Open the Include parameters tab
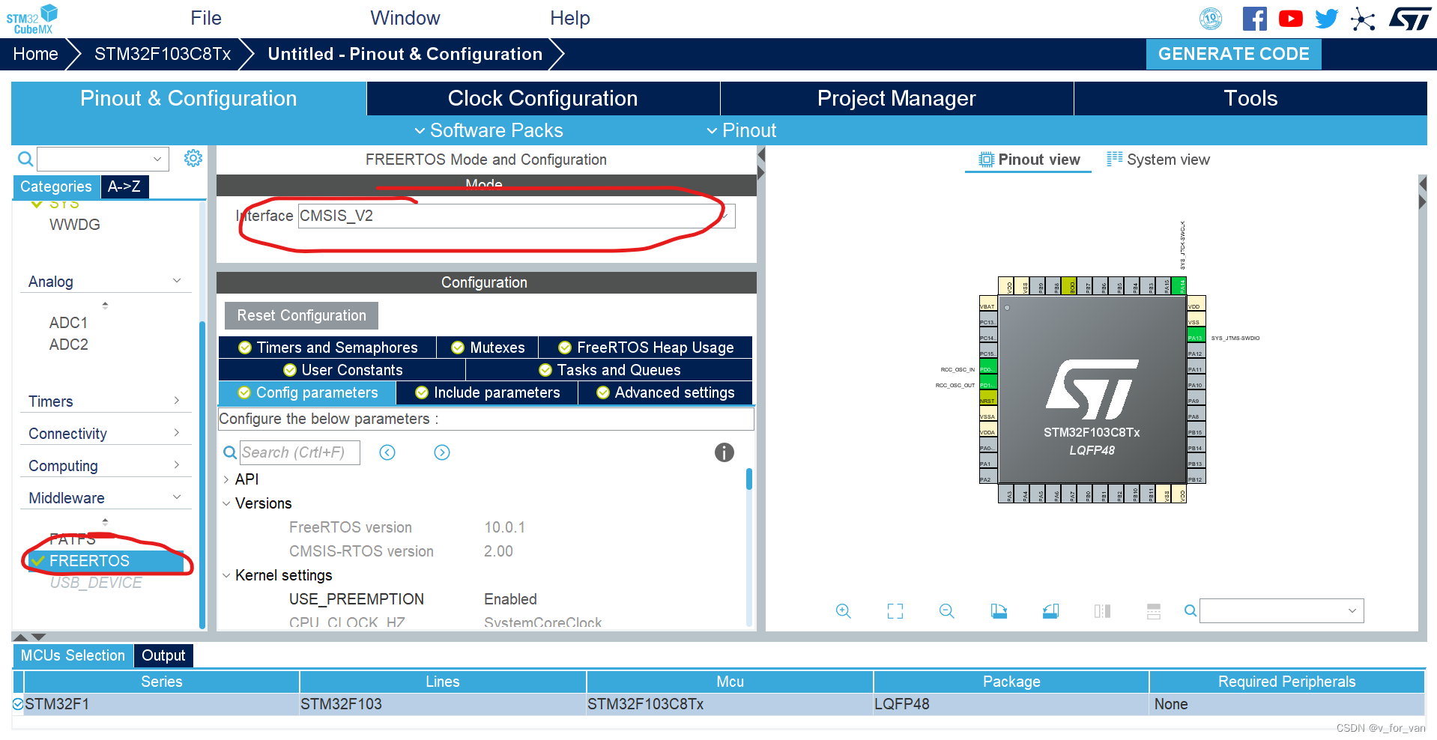Screen dimensions: 1437x740 click(487, 392)
